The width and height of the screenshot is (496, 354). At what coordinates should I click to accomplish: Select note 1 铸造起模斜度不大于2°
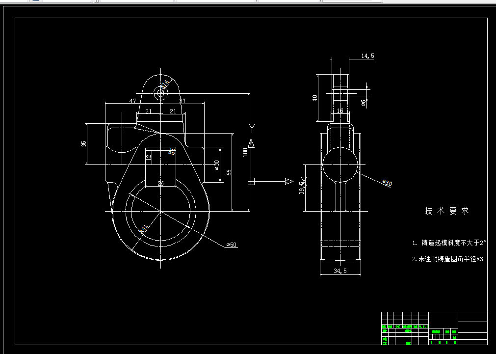[x=449, y=243]
